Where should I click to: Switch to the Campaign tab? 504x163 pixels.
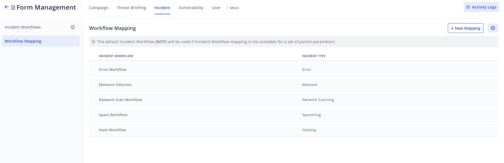99,8
